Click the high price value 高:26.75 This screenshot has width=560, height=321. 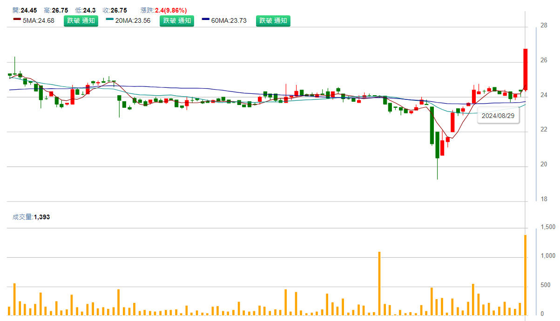(x=56, y=10)
